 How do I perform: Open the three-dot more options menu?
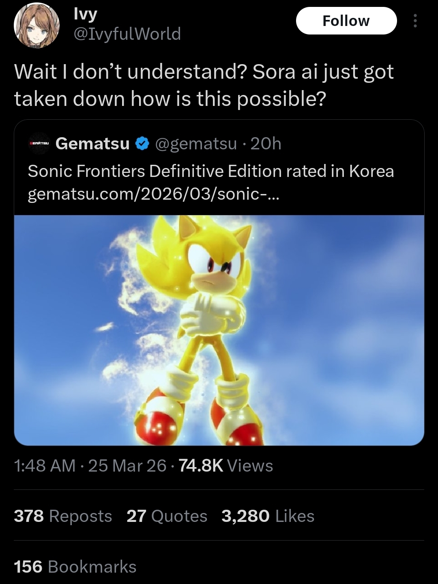tap(414, 21)
